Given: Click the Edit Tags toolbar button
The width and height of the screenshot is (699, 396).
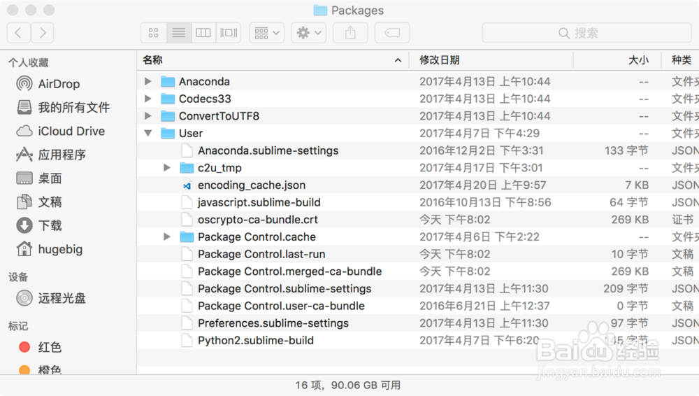Looking at the screenshot, I should 391,33.
